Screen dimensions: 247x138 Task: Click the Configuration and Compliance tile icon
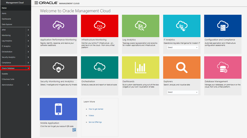[223, 26]
